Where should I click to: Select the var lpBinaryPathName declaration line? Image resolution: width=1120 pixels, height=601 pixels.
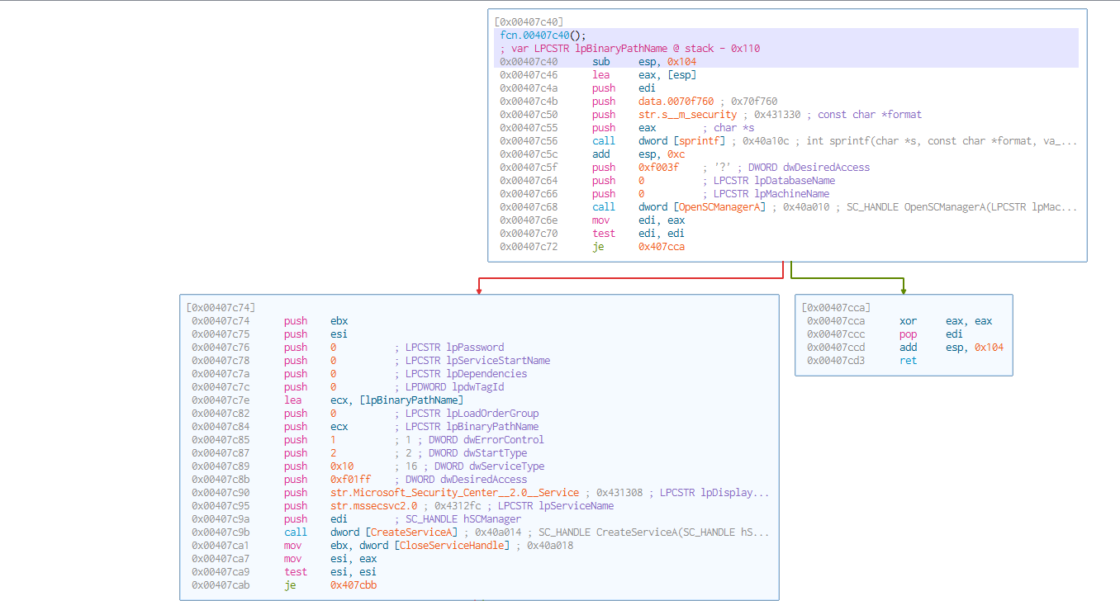[x=629, y=49]
